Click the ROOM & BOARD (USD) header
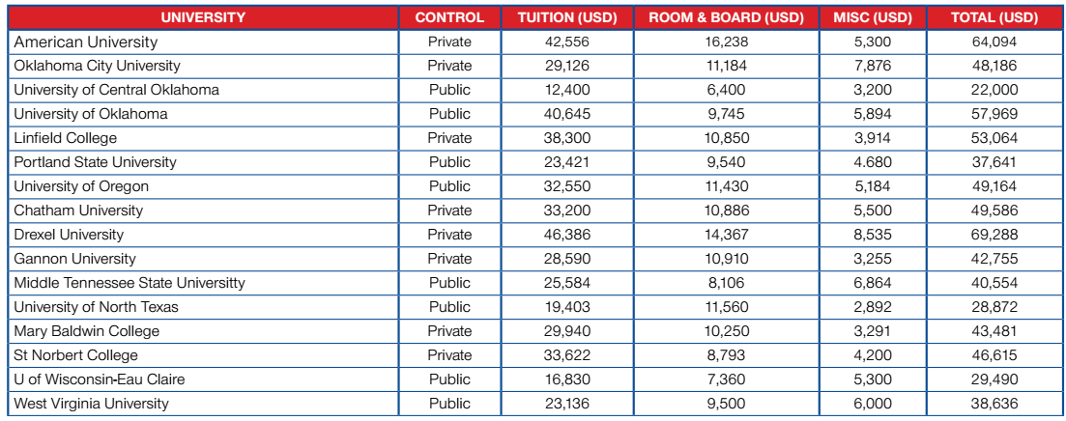The width and height of the screenshot is (1066, 421). (x=726, y=17)
